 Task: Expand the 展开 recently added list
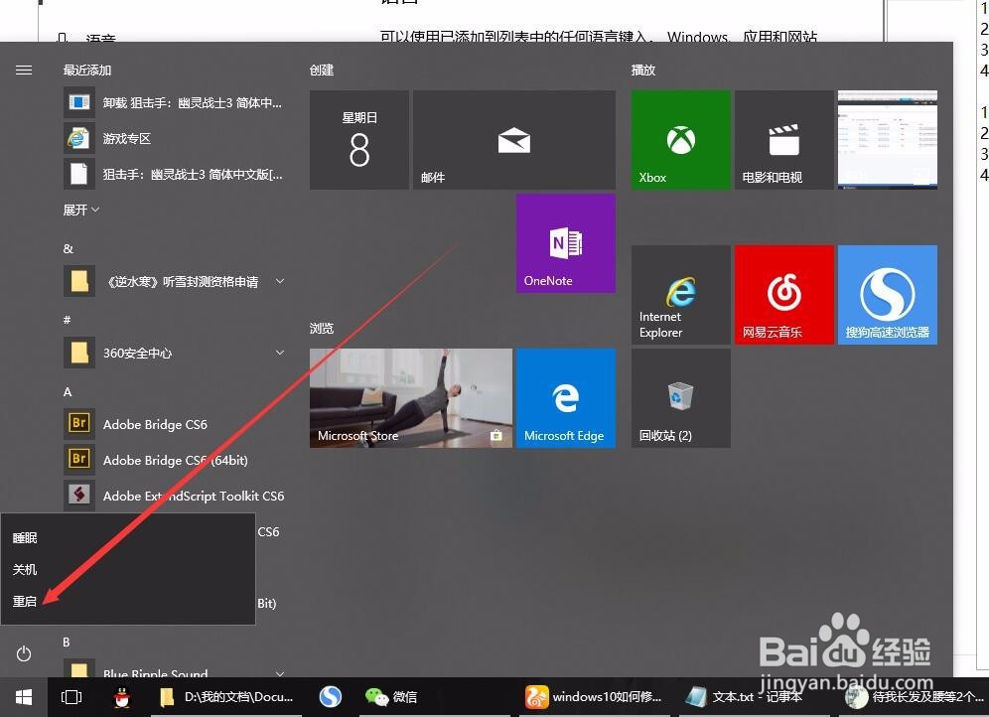pos(81,210)
